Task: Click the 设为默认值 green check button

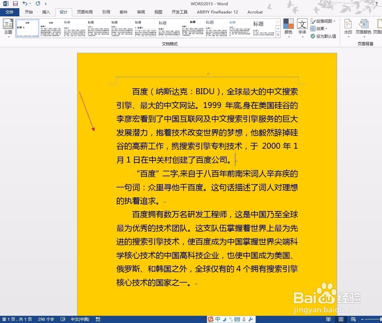Action: point(323,36)
